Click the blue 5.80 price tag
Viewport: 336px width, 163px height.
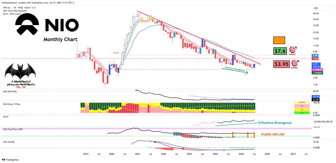[315, 56]
